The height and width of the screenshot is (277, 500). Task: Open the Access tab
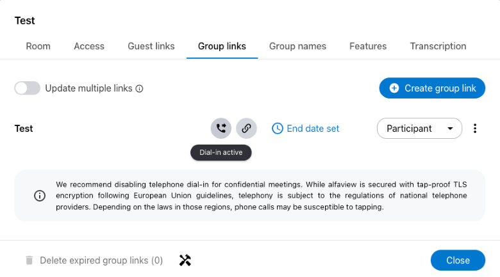tap(89, 46)
